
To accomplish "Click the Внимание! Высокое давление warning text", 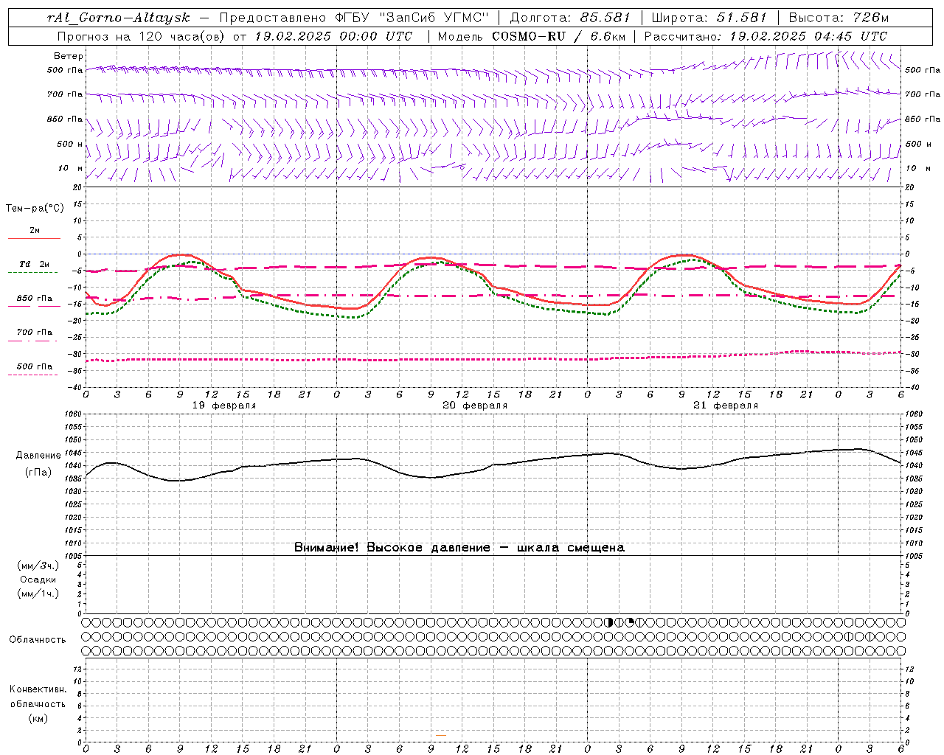I will tap(459, 548).
